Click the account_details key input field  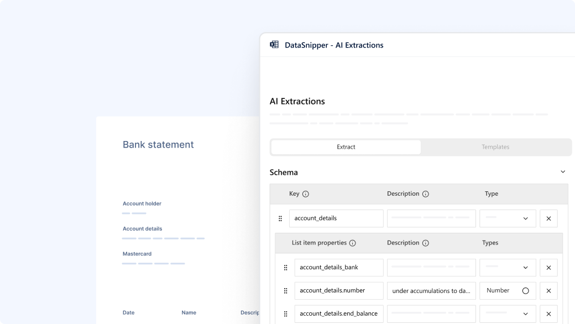(x=336, y=218)
